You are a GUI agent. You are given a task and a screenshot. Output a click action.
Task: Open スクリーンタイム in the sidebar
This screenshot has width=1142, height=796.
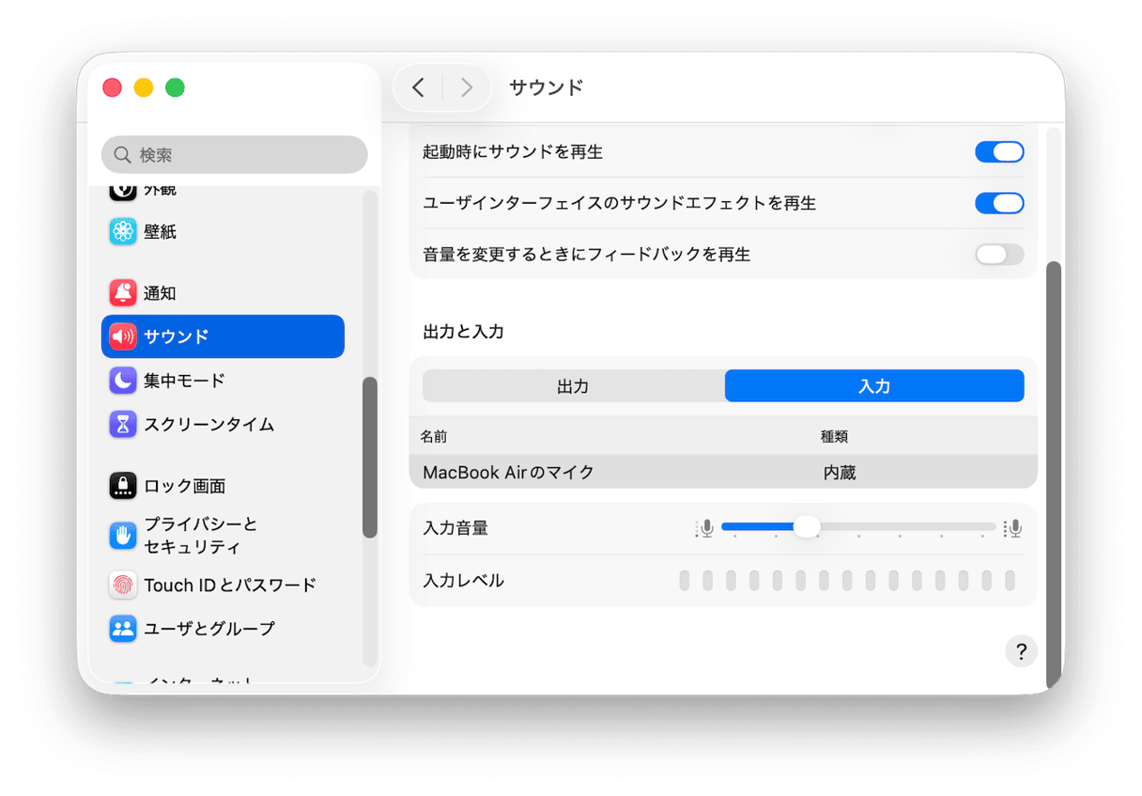(223, 424)
